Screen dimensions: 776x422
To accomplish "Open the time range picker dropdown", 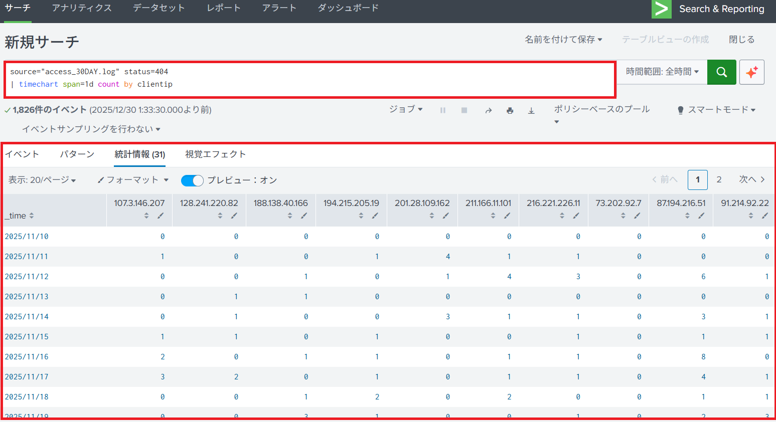I will coord(662,72).
